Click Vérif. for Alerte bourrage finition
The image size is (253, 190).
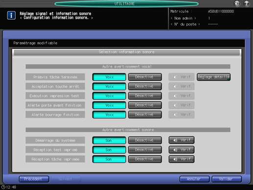pos(182,115)
